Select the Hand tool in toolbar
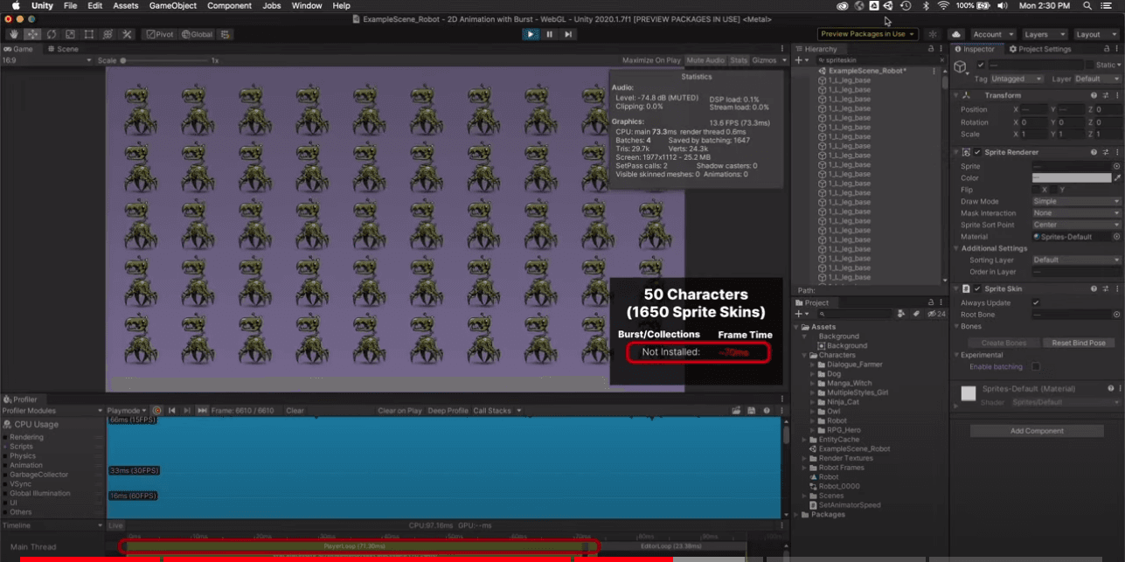 14,34
